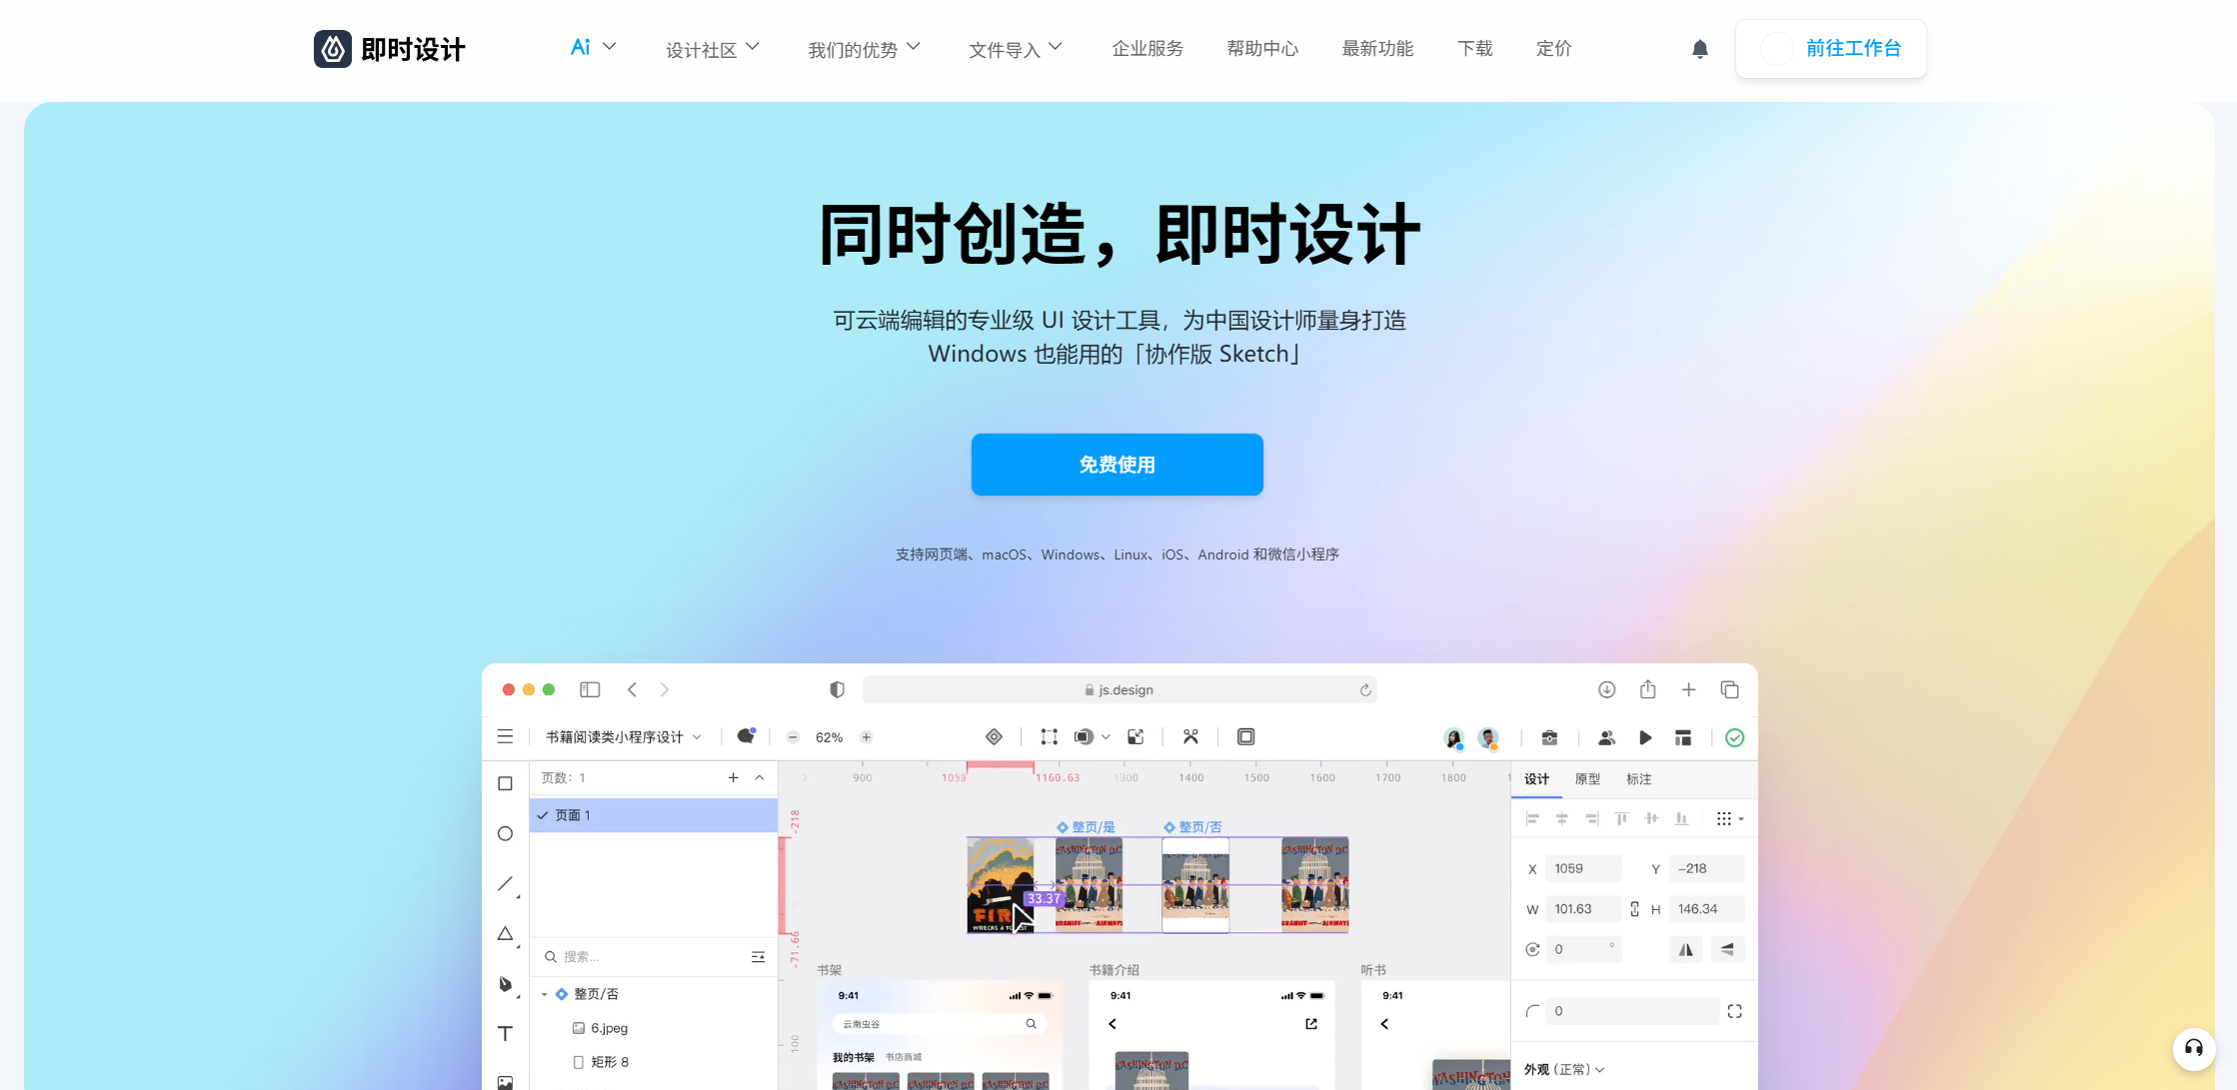Viewport: 2237px width, 1090px height.
Task: Open new tab with plus icon
Action: pos(1689,689)
